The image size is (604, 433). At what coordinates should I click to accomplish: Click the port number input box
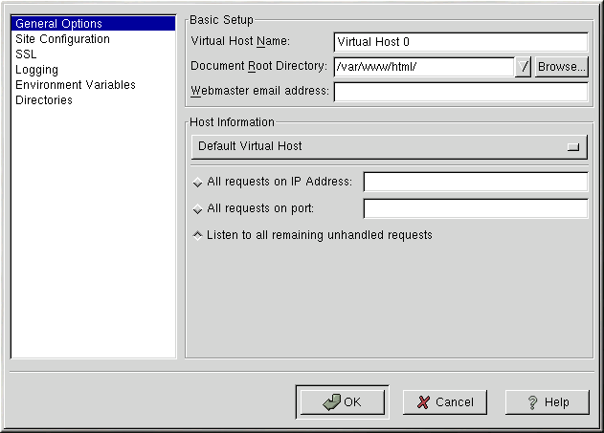click(x=475, y=208)
